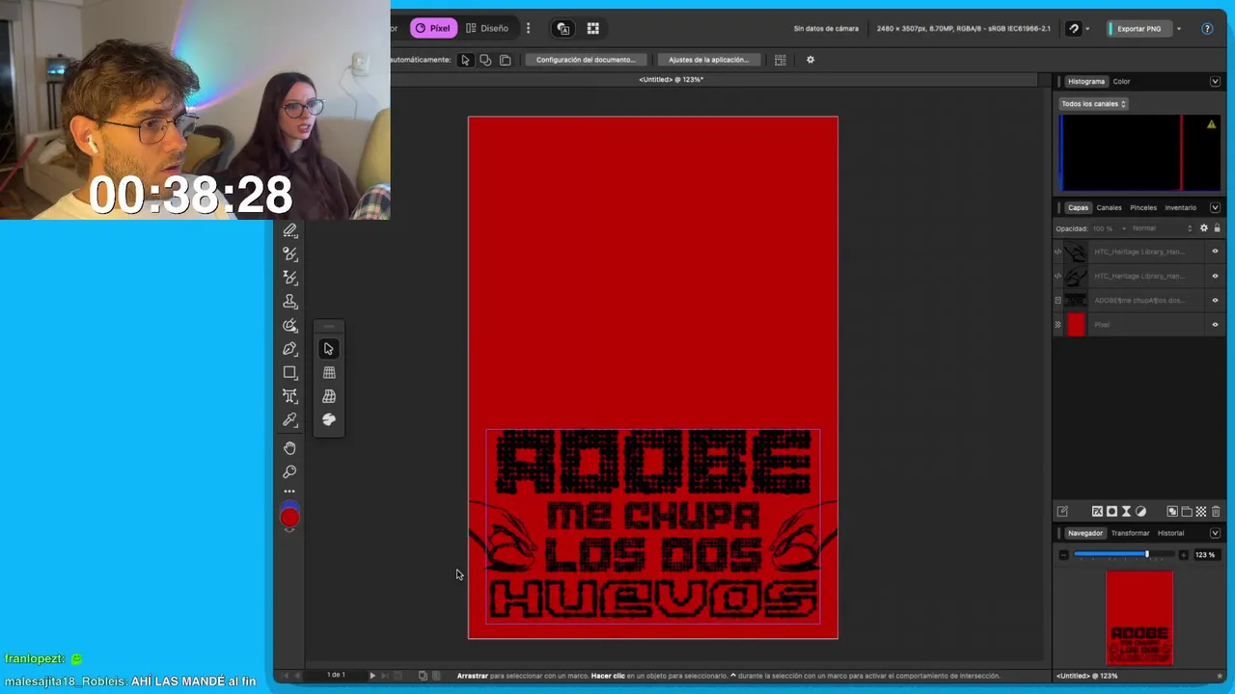Select the ADOBE me chupa text layer
Screen dimensions: 1235x694
pos(1138,300)
